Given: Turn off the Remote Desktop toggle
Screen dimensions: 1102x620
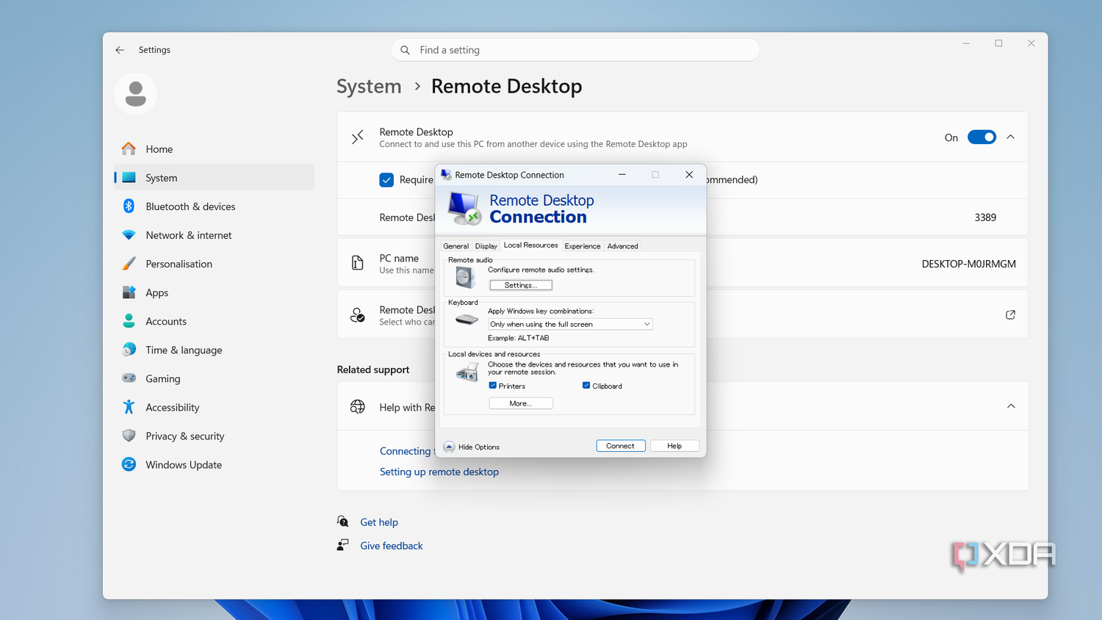Looking at the screenshot, I should [982, 137].
